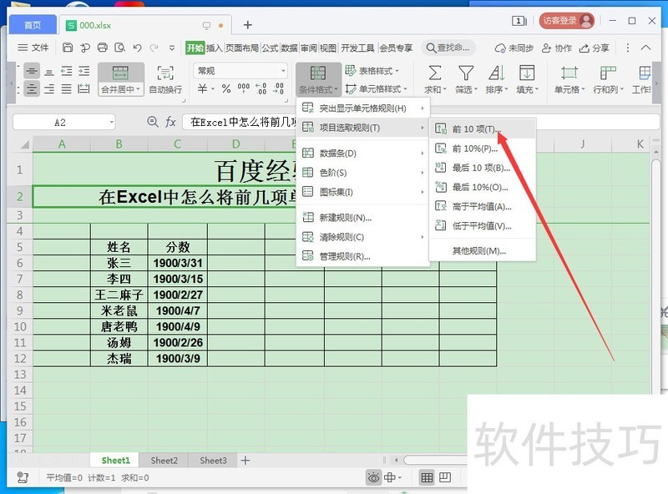
Task: Click the eye protection mode icon
Action: [373, 477]
